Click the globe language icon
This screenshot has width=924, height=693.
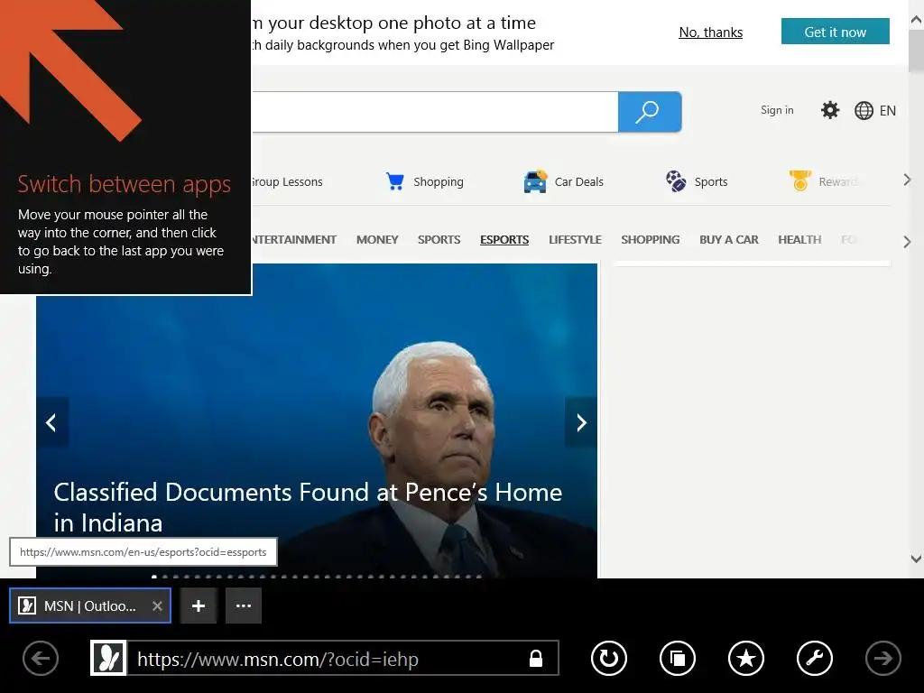pyautogui.click(x=864, y=110)
